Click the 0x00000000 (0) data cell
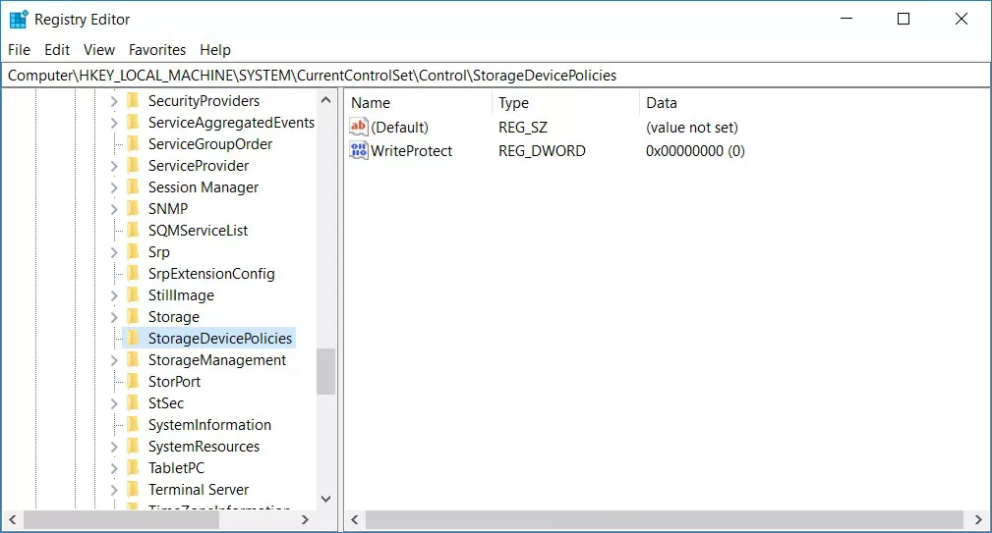The image size is (992, 533). (x=695, y=151)
